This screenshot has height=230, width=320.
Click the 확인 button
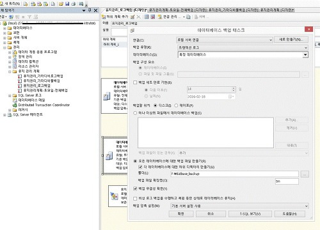[181, 213]
